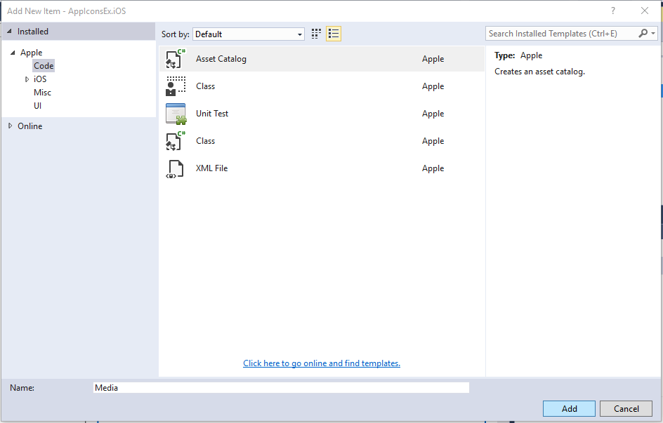Select the Misc category

click(x=42, y=93)
